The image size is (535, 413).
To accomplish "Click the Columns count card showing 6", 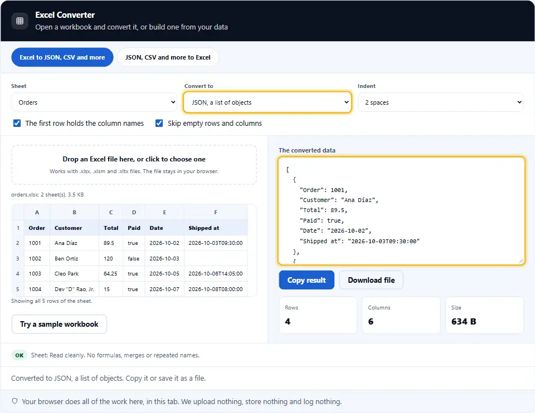I will click(401, 315).
